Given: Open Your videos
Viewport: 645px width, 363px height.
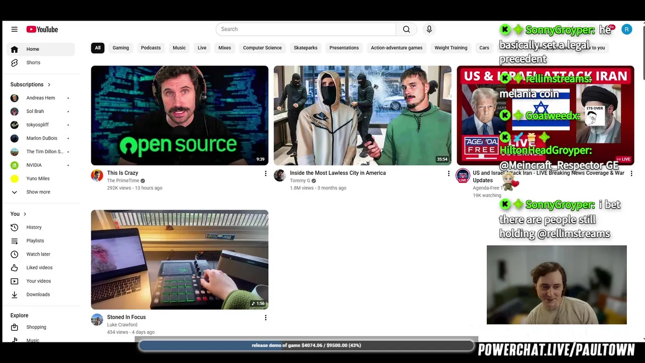Looking at the screenshot, I should [41, 281].
